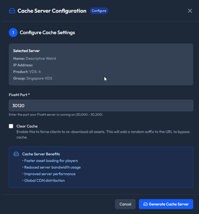
Task: Click the FiveM Port input field
Action: pyautogui.click(x=101, y=106)
